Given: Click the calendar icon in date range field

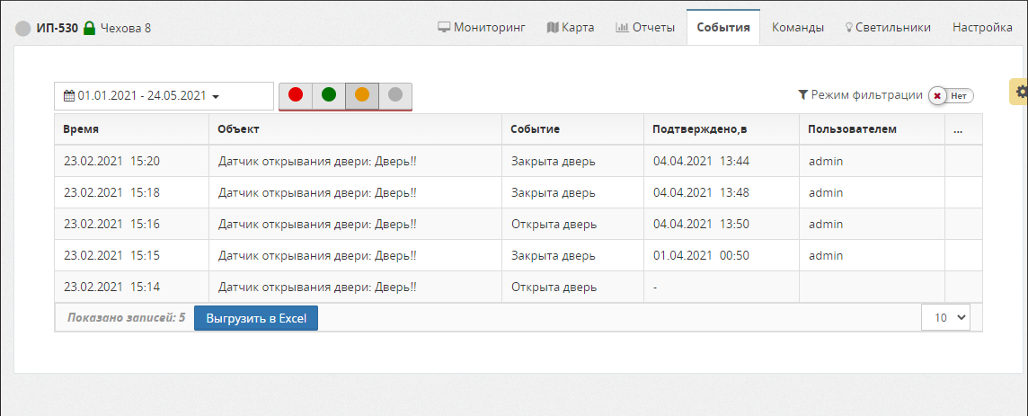Looking at the screenshot, I should [x=69, y=96].
